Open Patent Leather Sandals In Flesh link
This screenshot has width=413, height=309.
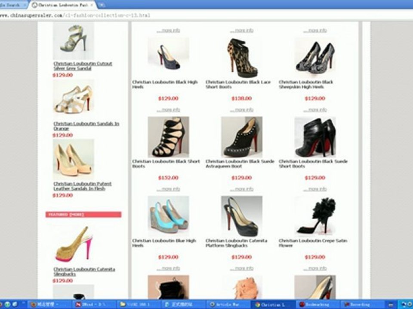tap(83, 186)
